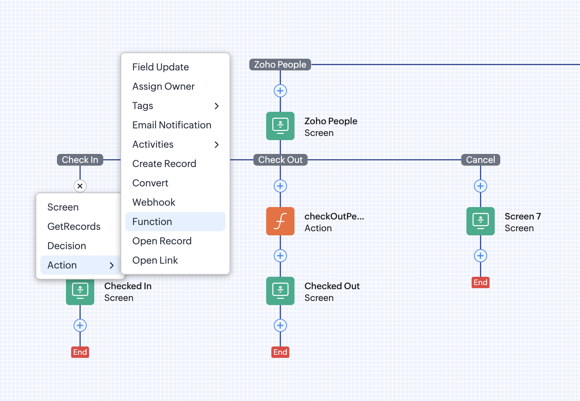Screen dimensions: 580x401
Task: Click the Cancel transition label
Action: point(481,160)
